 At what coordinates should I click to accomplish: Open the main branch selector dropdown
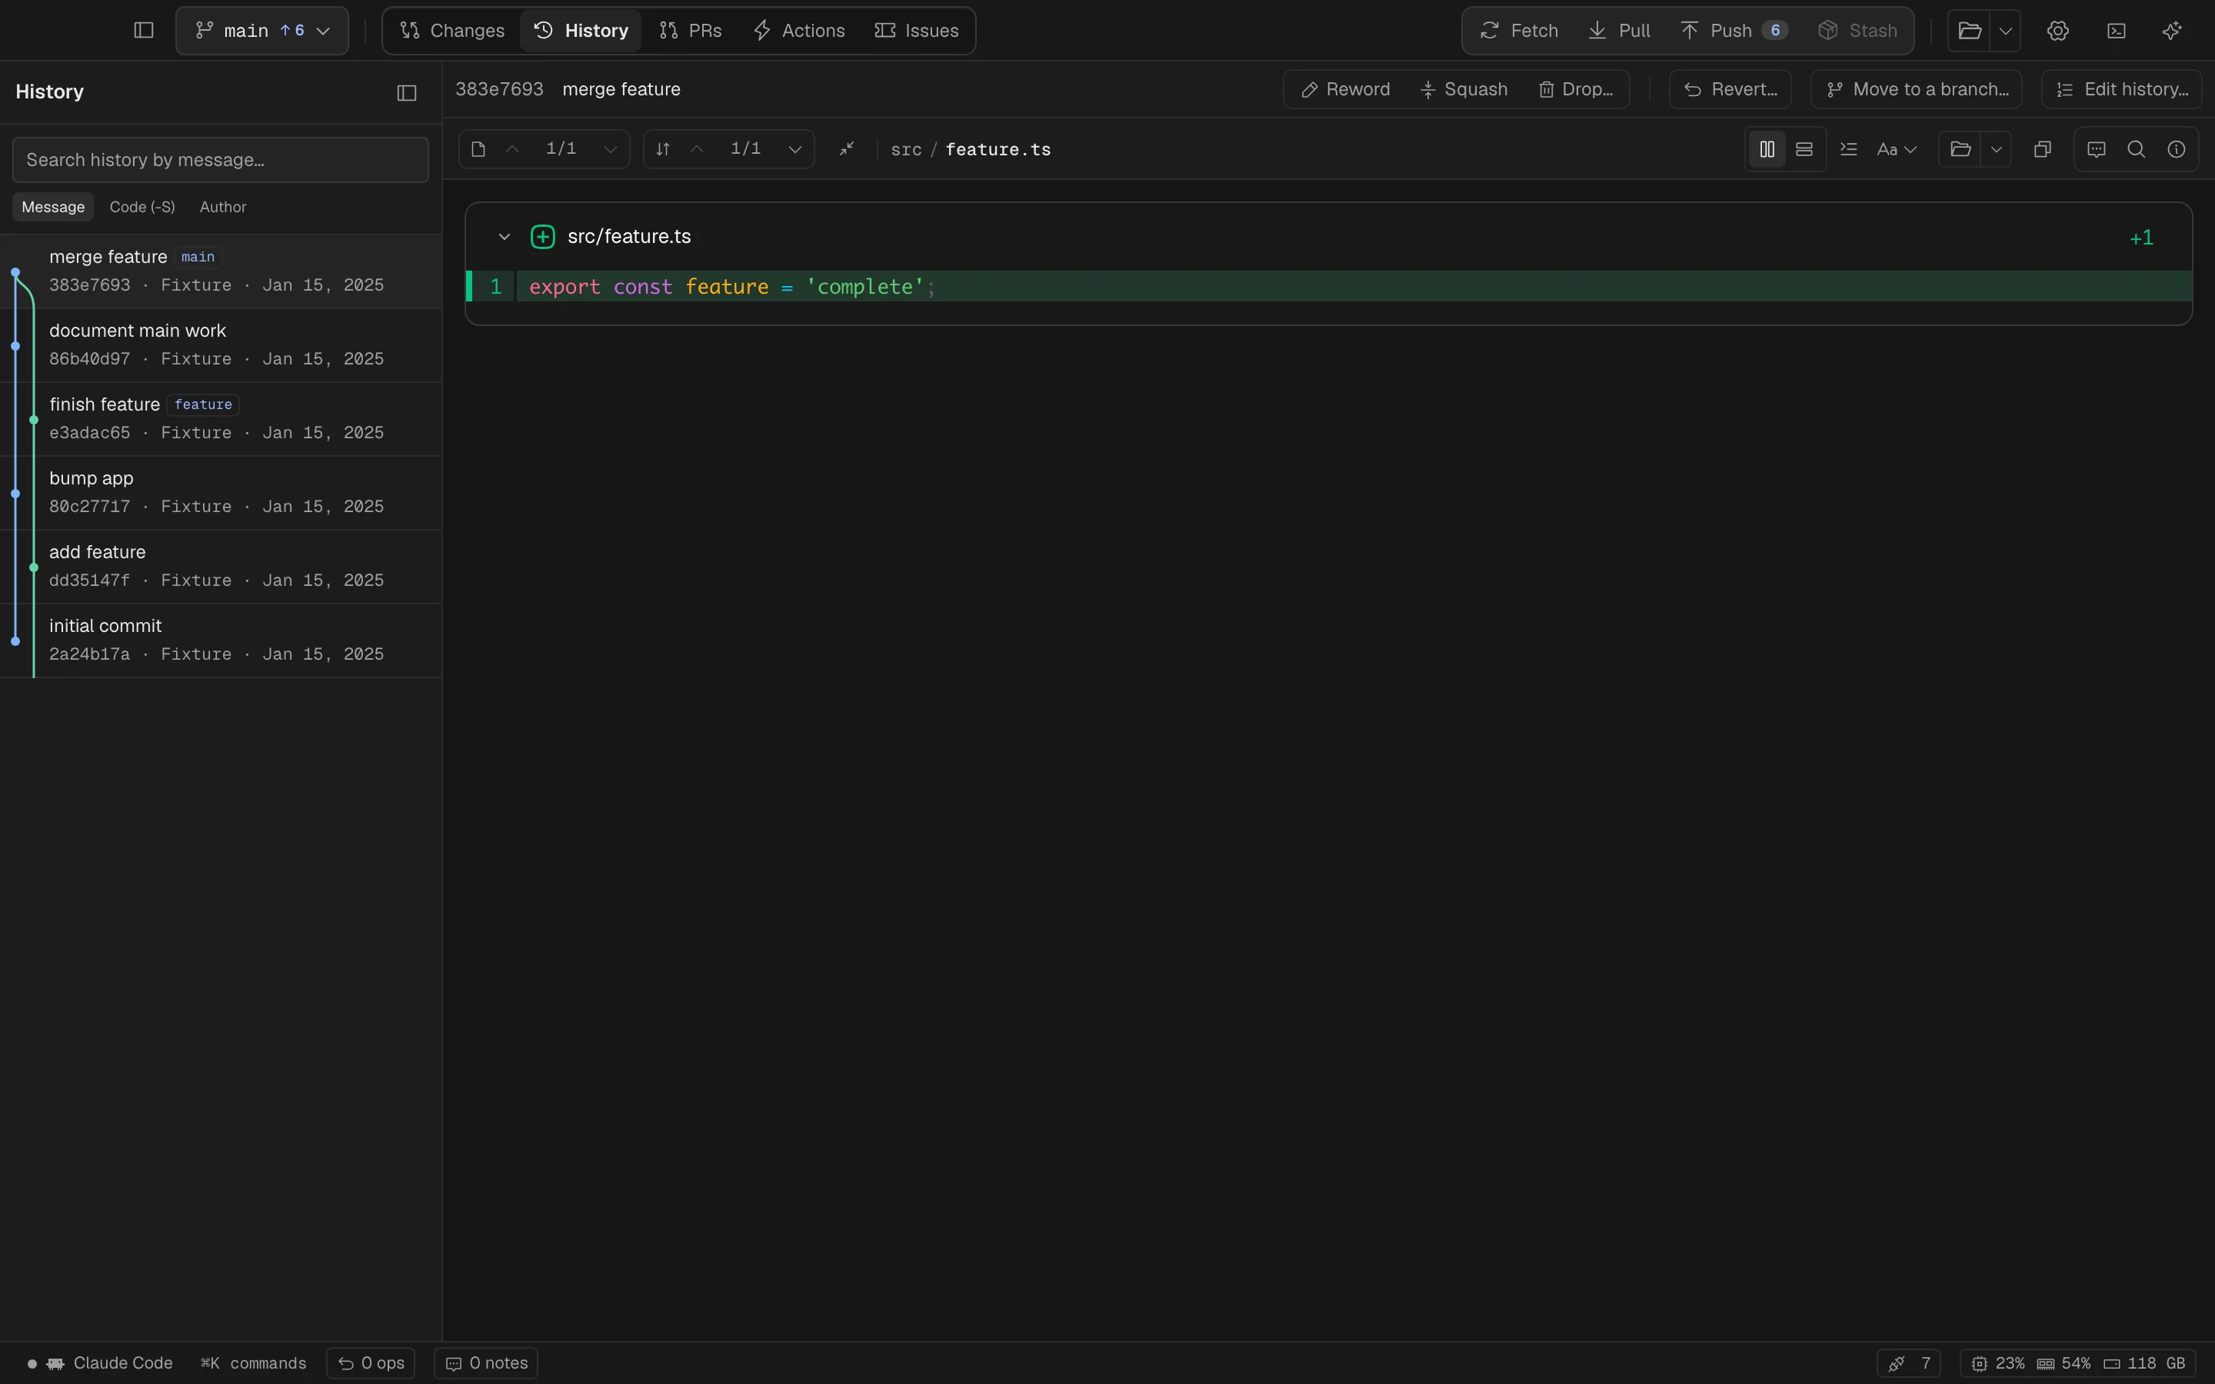click(x=261, y=30)
